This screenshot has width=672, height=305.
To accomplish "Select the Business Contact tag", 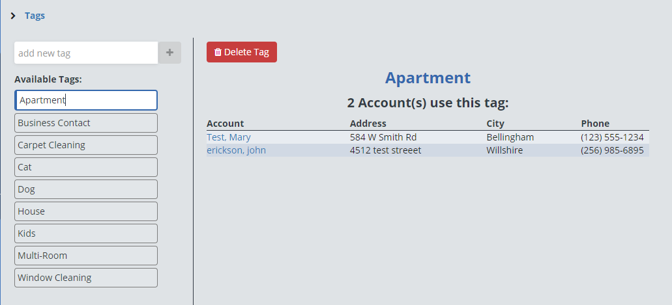I will point(86,123).
